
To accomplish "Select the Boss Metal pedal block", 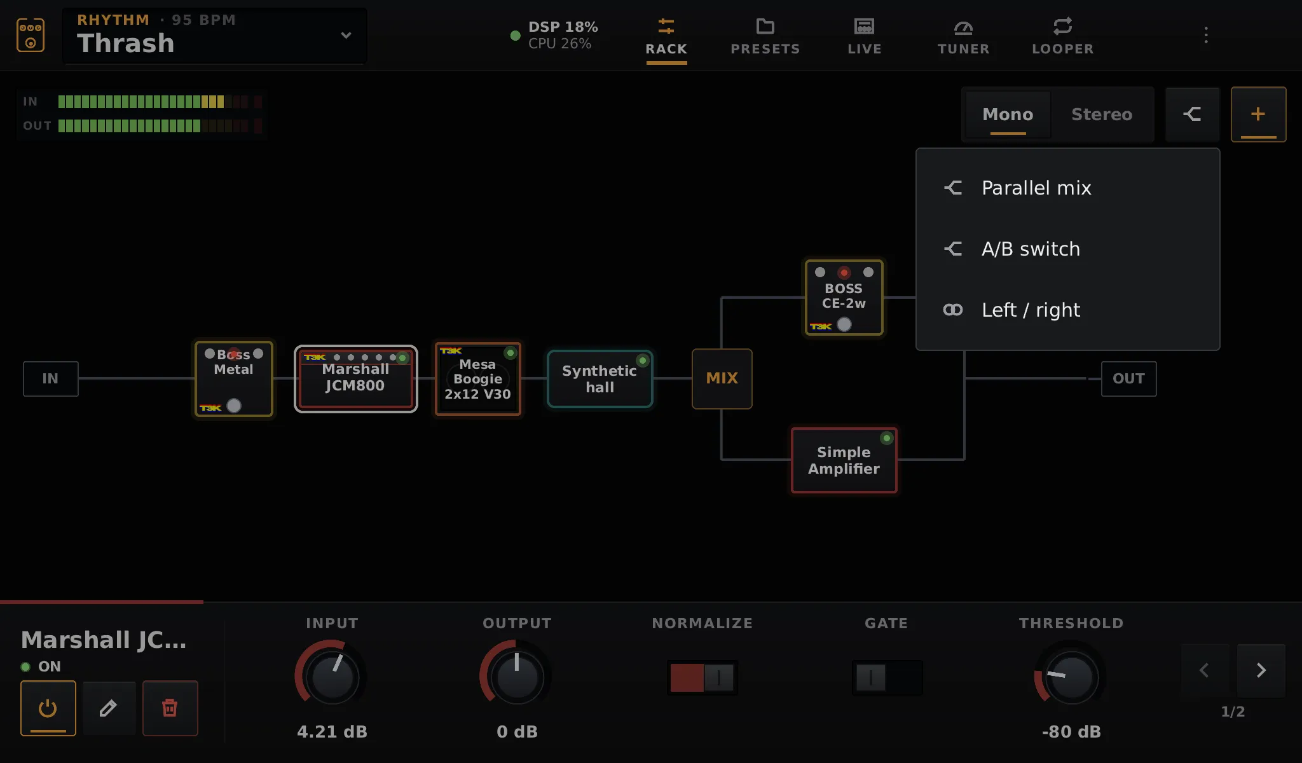I will tap(233, 379).
